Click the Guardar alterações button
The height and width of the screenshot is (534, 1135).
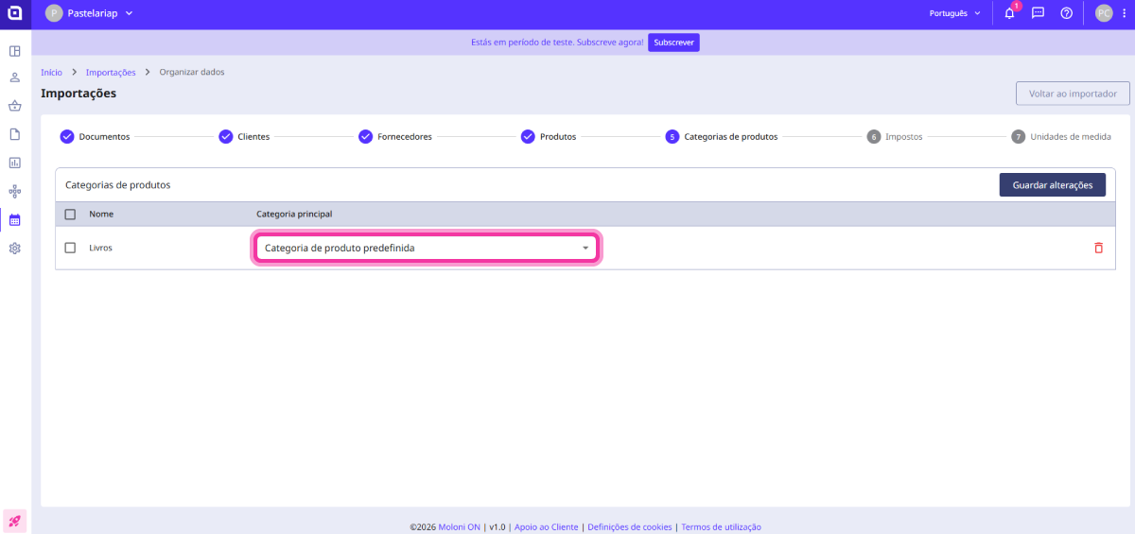coord(1052,185)
